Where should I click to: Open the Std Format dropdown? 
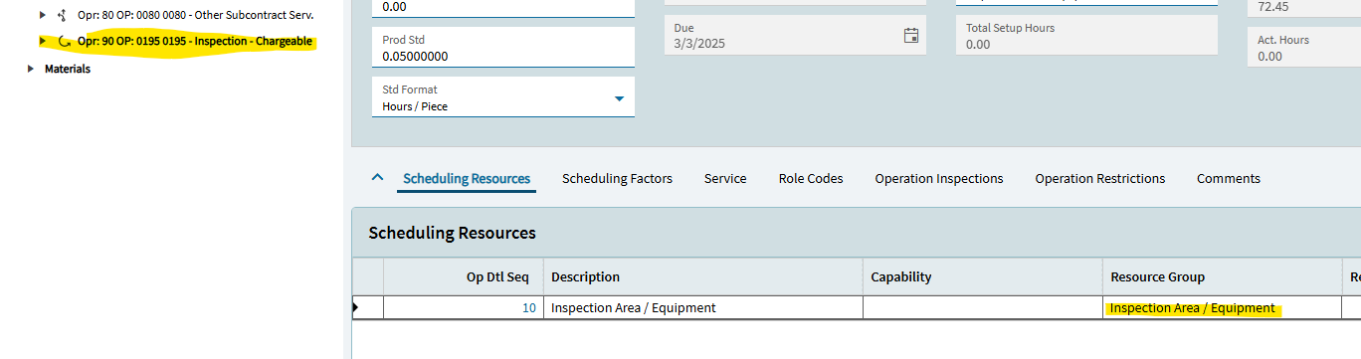[619, 97]
